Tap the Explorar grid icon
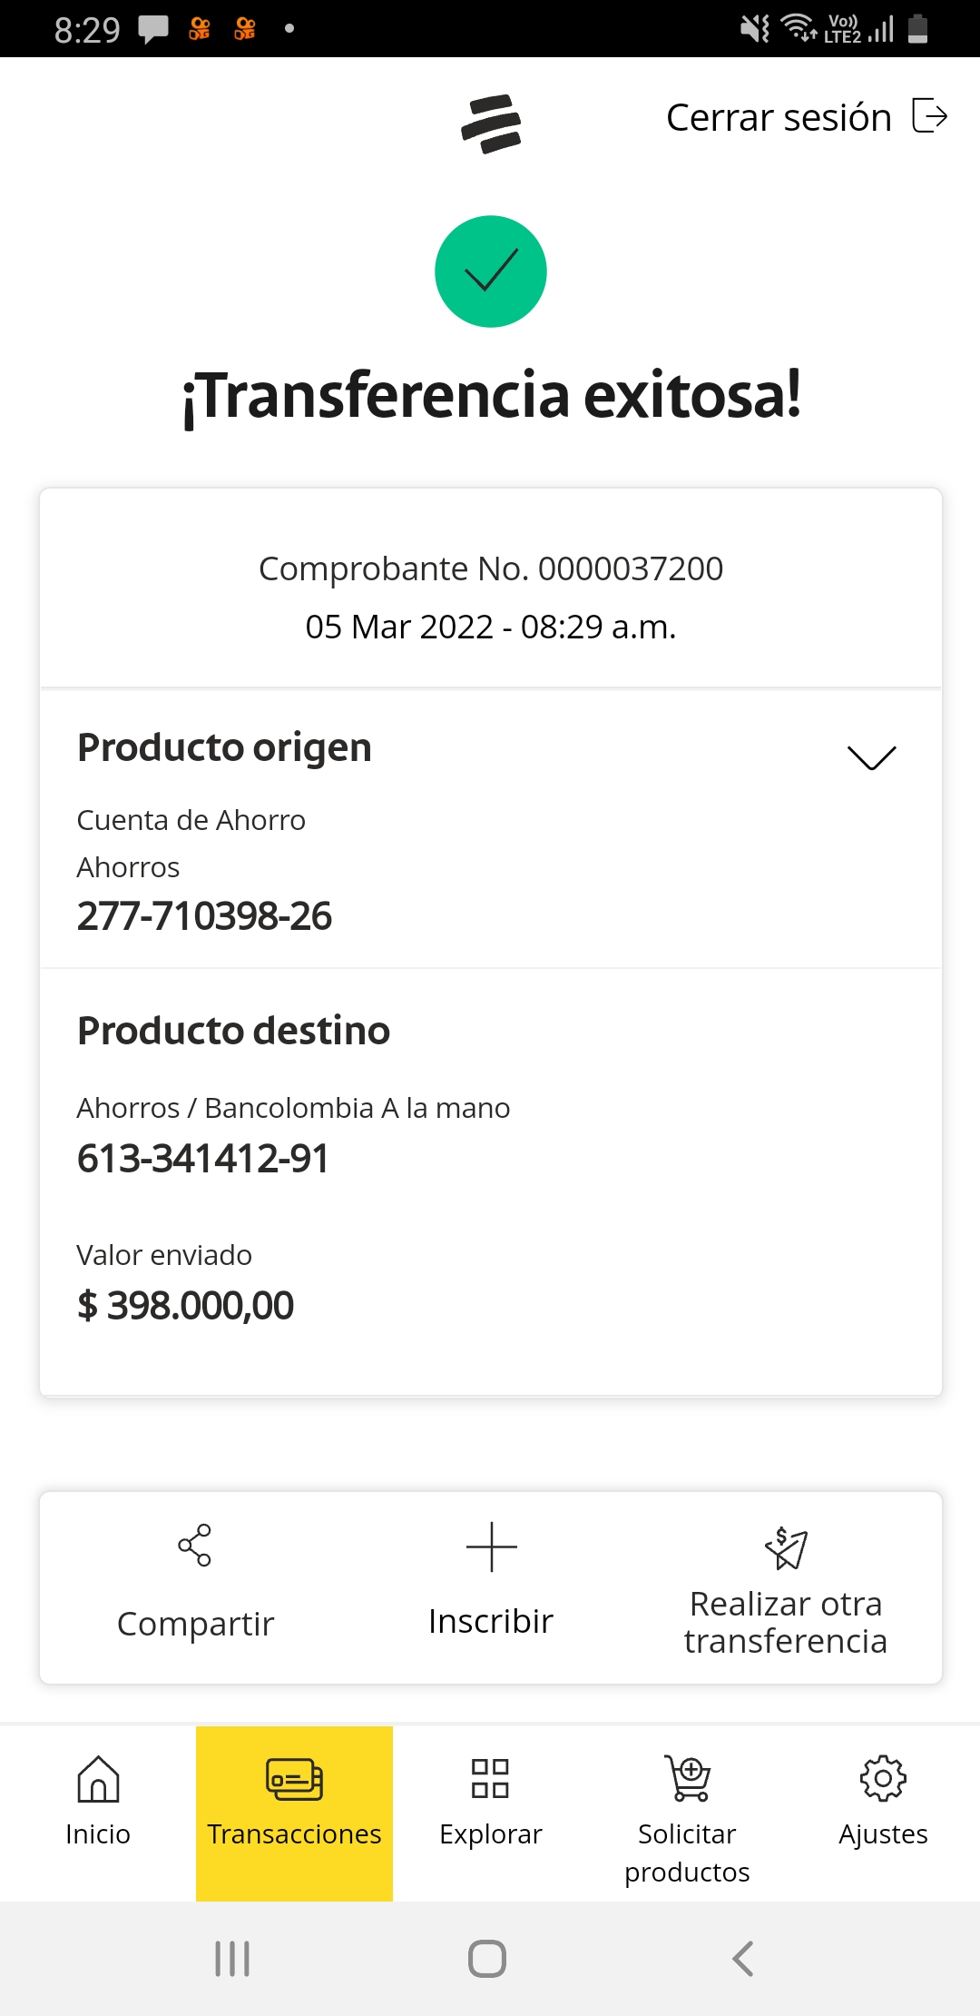Image resolution: width=980 pixels, height=2016 pixels. click(490, 1778)
